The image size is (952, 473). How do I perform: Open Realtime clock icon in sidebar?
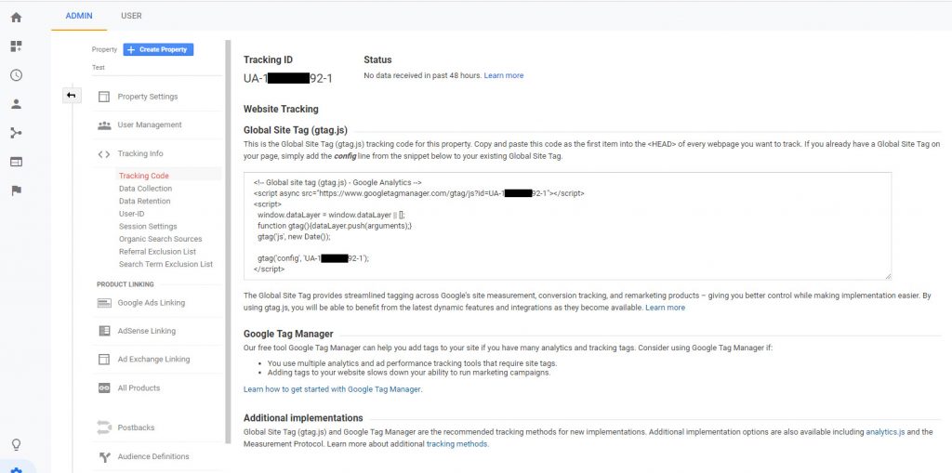17,75
